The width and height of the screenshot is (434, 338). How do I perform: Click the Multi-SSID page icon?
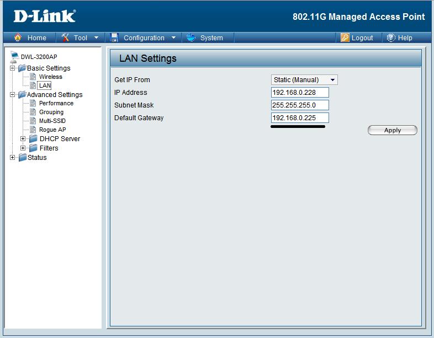point(33,121)
